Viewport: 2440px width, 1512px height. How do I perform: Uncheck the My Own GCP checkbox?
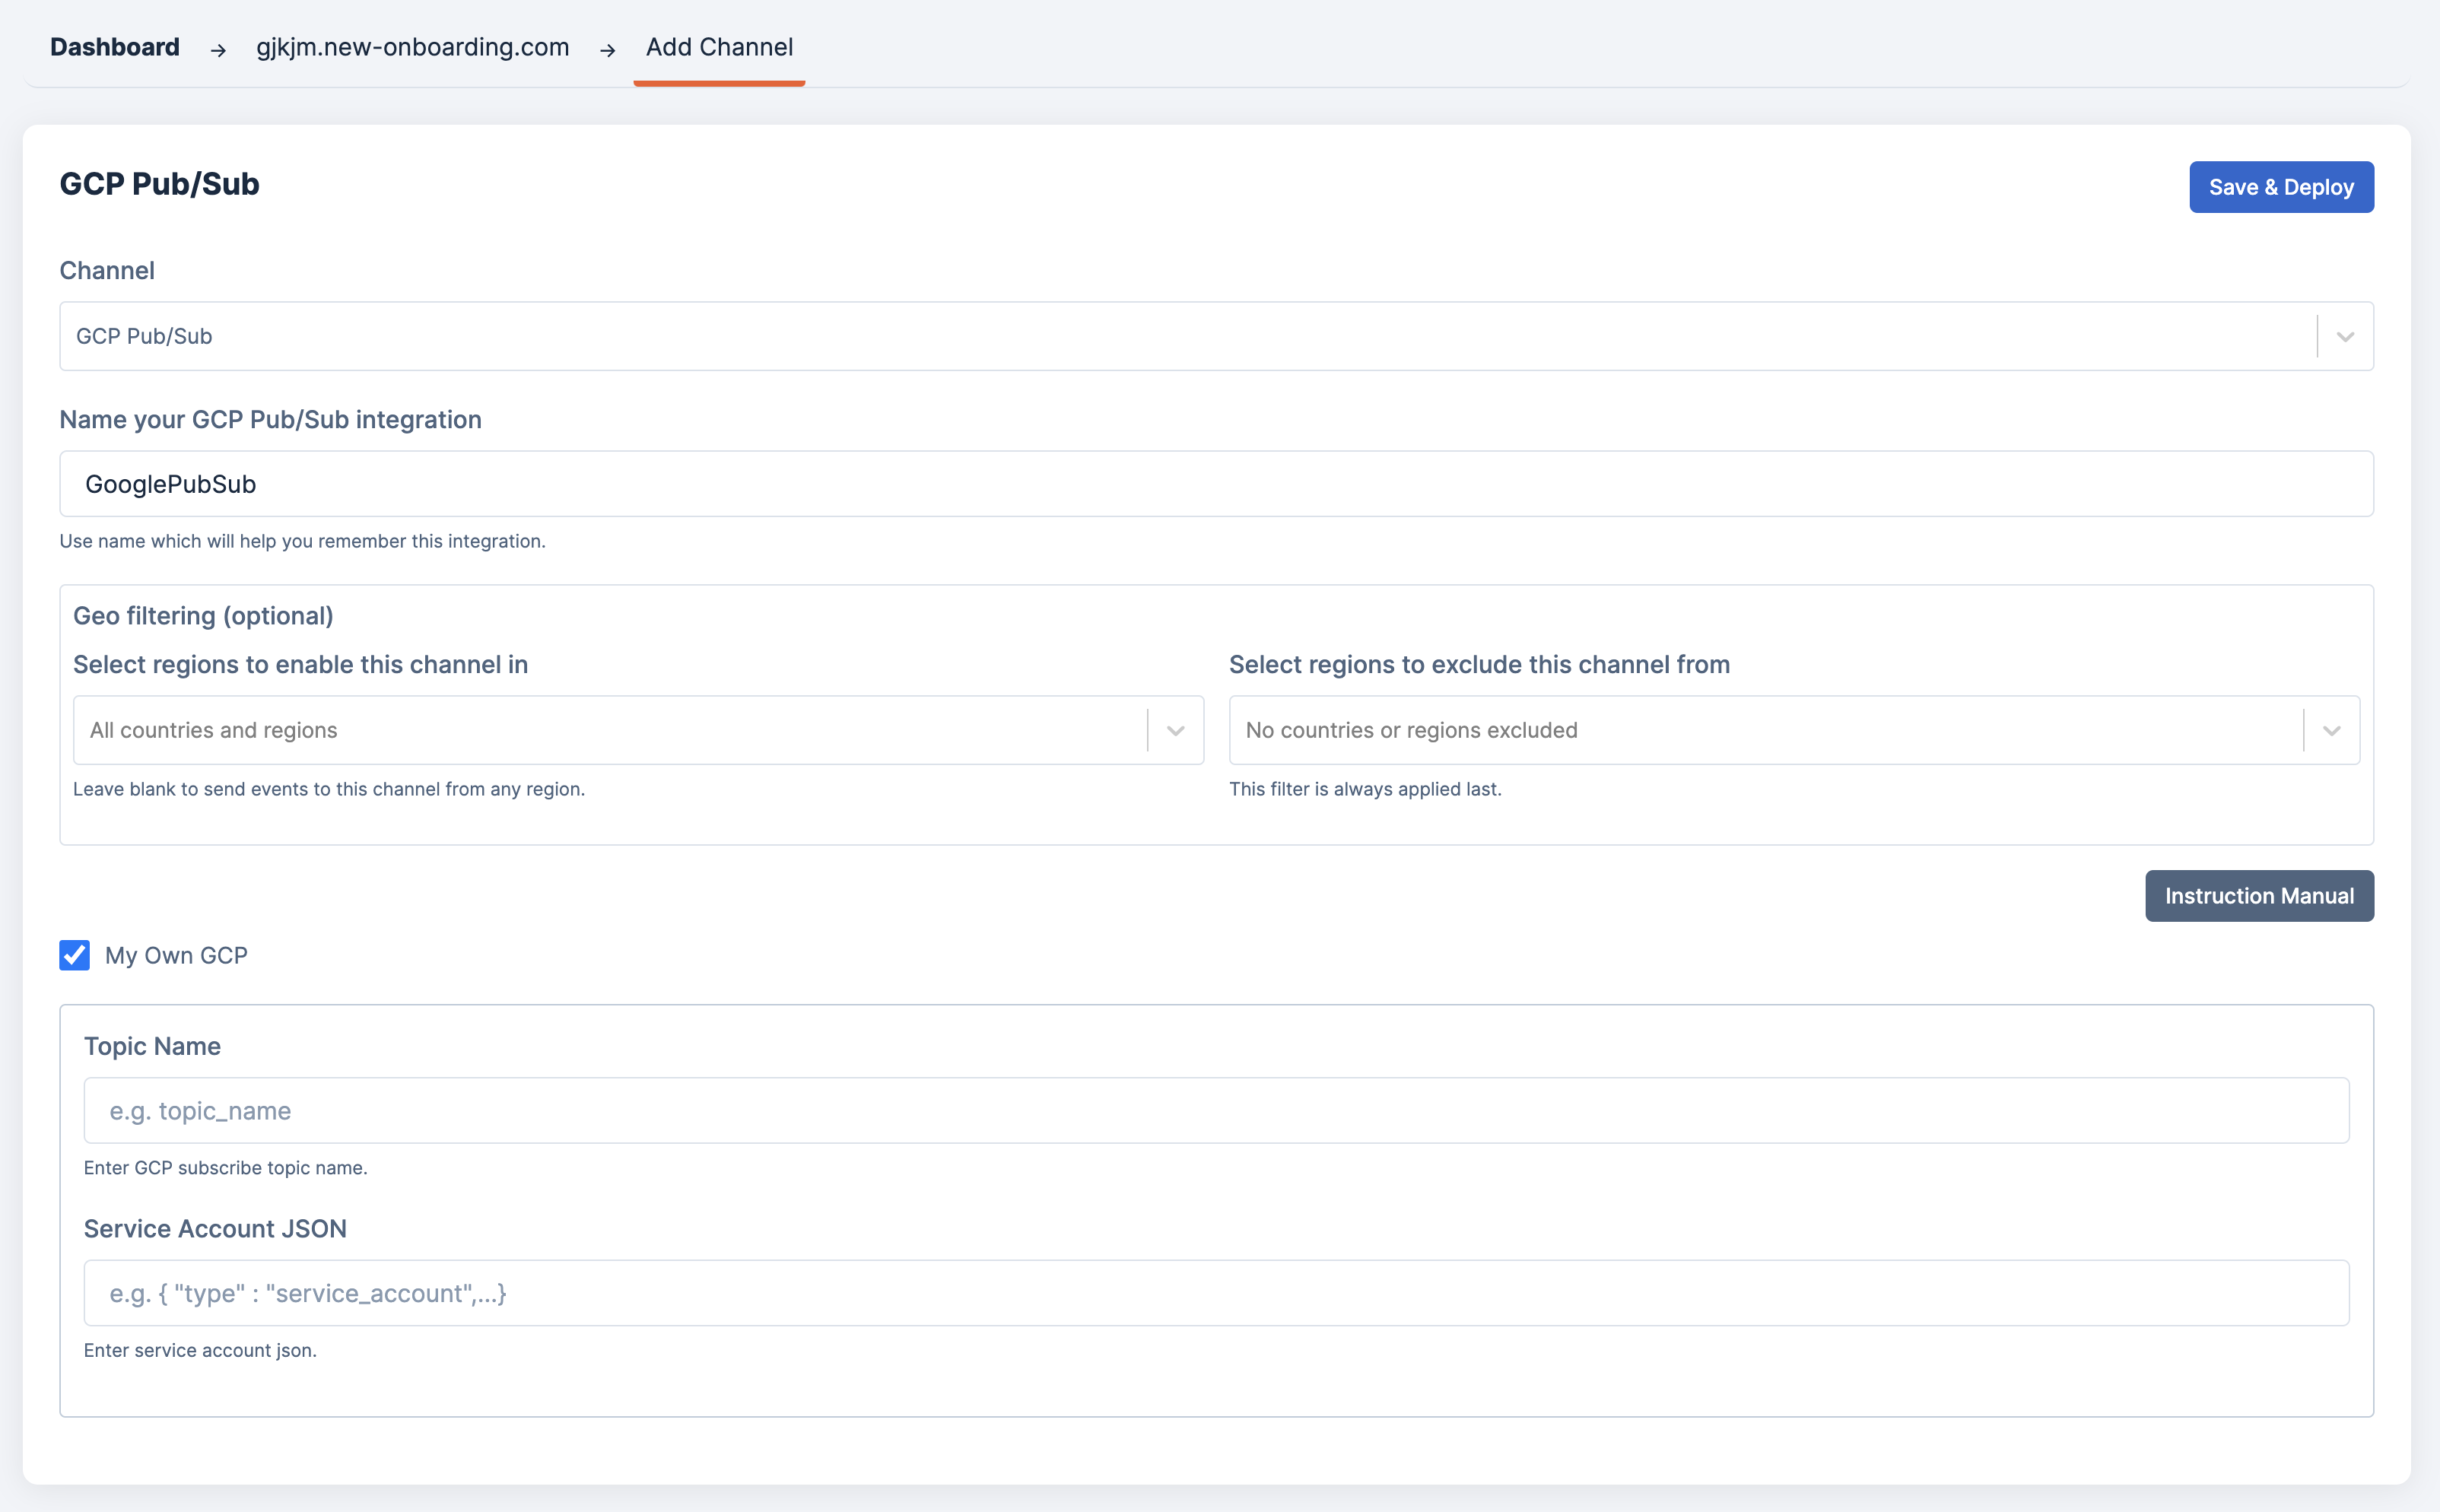tap(75, 955)
